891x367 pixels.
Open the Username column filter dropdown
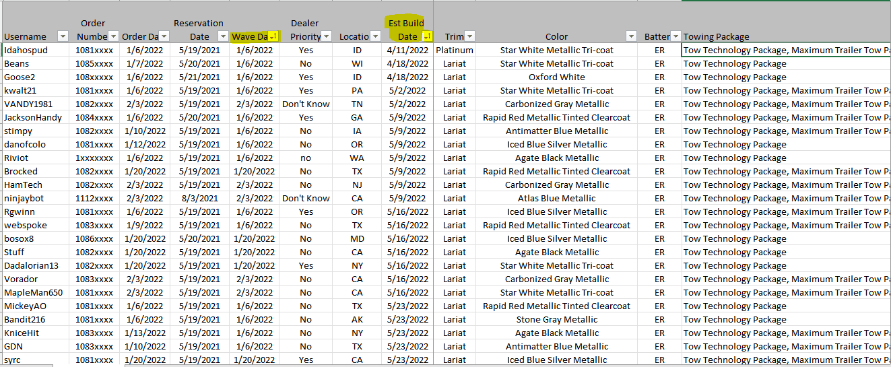63,36
